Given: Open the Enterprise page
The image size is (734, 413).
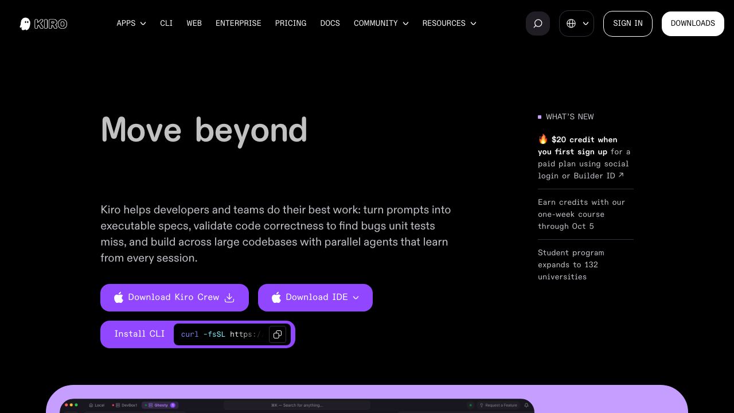Looking at the screenshot, I should click(239, 24).
